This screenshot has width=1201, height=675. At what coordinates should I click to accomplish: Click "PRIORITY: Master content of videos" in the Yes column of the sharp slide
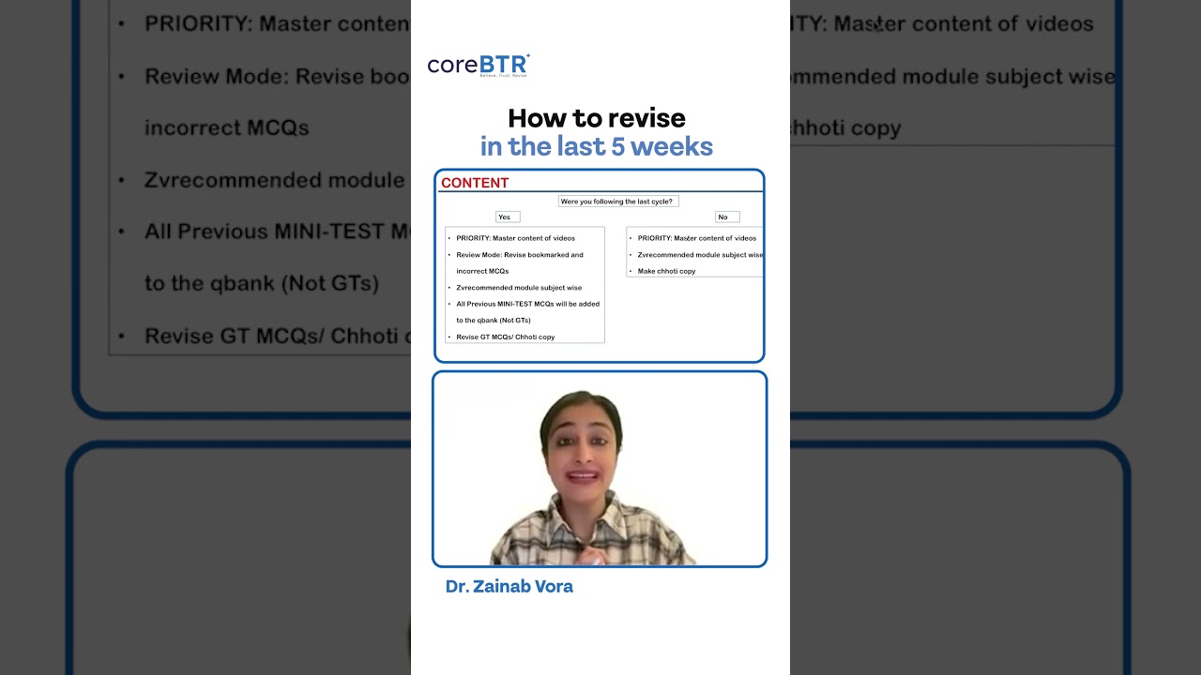pos(516,238)
